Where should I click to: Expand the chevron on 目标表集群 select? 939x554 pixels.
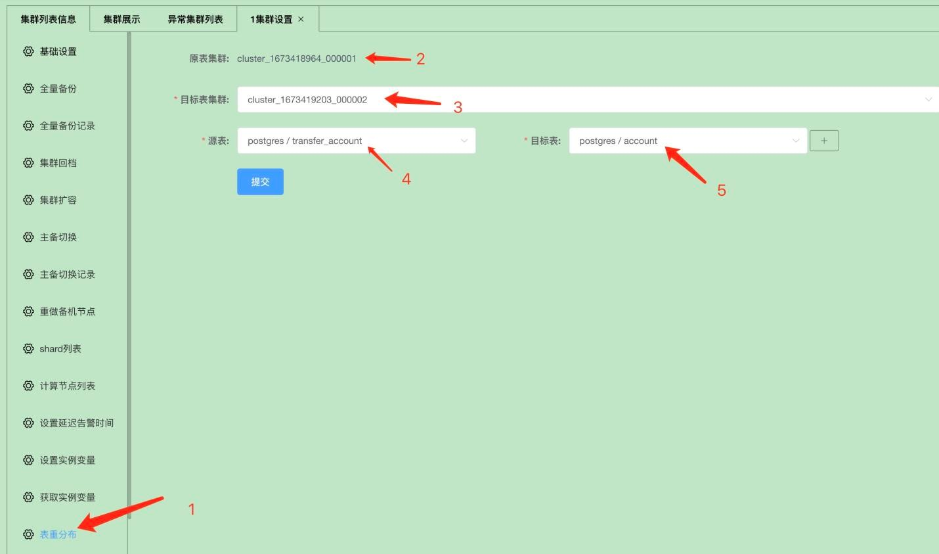click(x=928, y=99)
